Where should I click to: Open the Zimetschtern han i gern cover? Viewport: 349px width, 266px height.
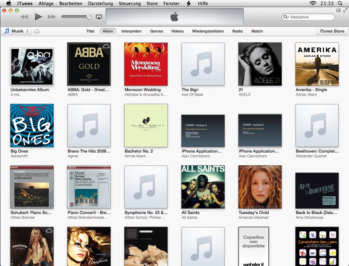[x=317, y=246]
